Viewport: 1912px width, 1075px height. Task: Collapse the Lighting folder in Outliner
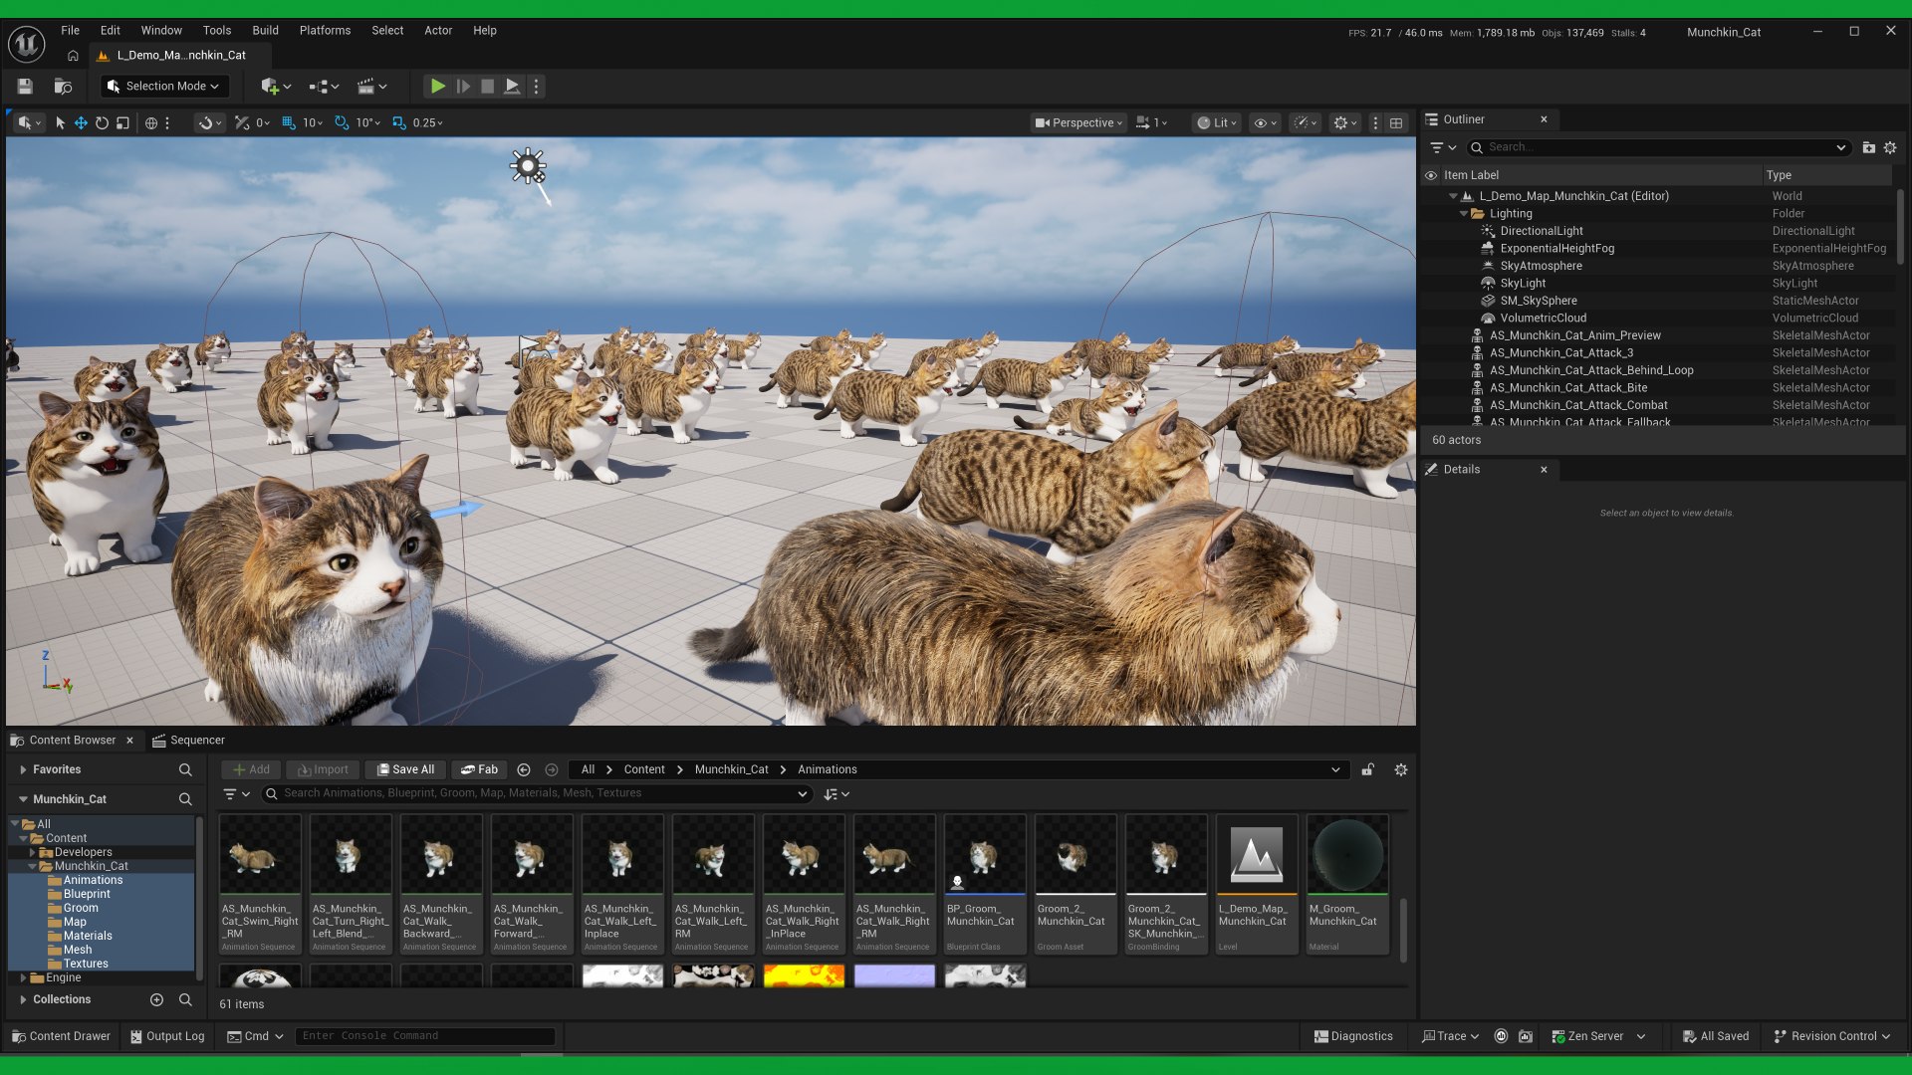(x=1464, y=214)
